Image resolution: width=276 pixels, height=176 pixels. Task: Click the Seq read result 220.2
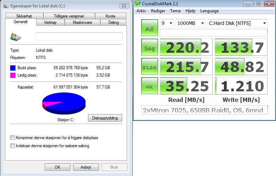[x=186, y=47]
